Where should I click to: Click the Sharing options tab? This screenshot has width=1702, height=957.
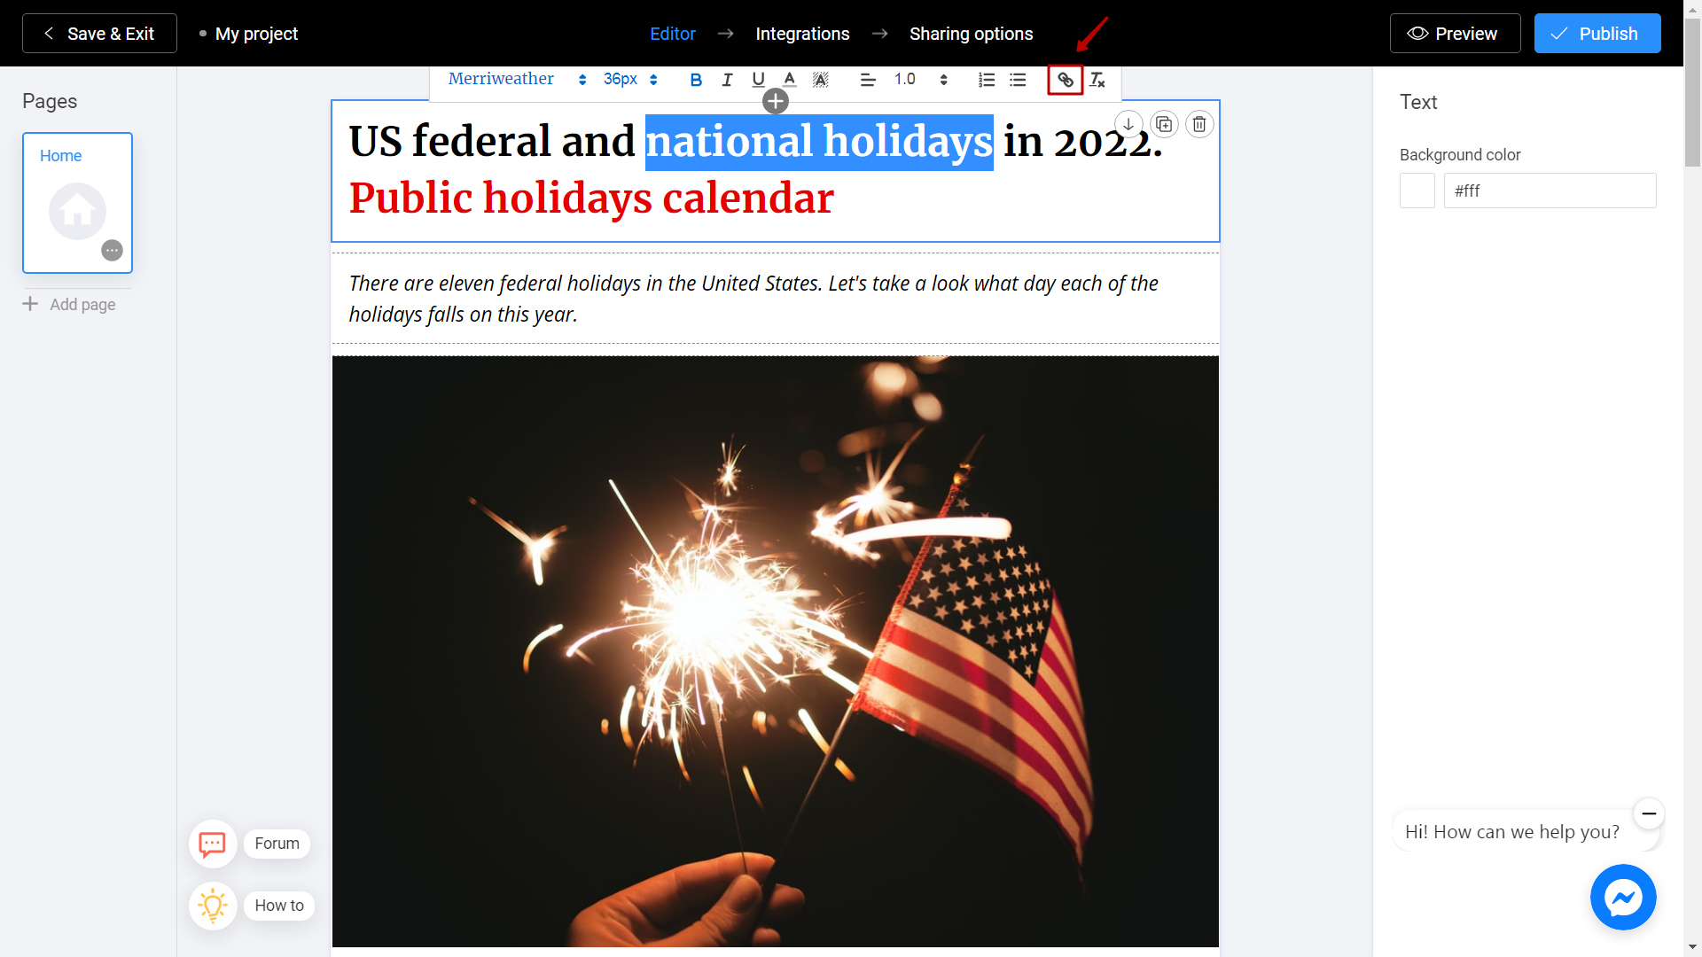coord(972,33)
